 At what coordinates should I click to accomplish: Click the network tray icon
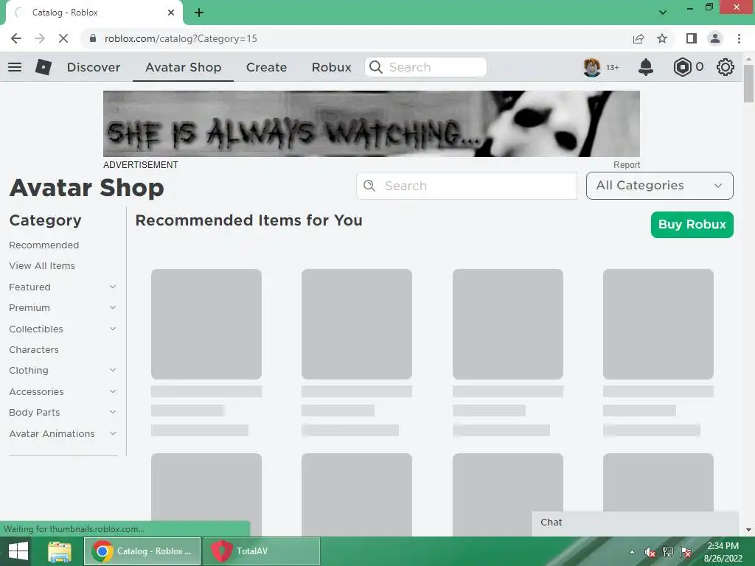668,552
